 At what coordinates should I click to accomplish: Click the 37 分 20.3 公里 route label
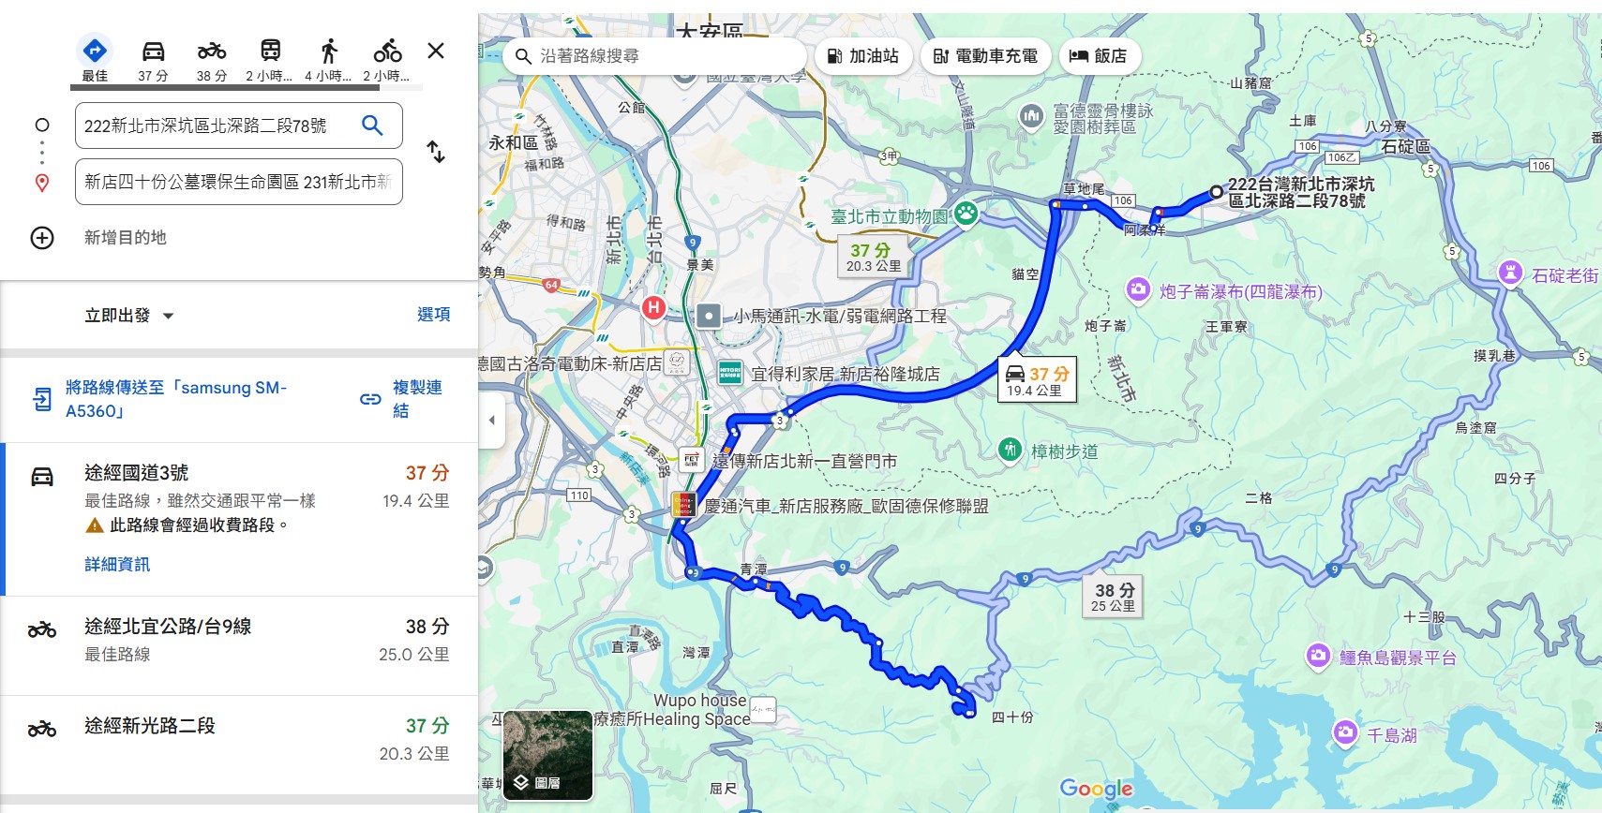click(874, 257)
